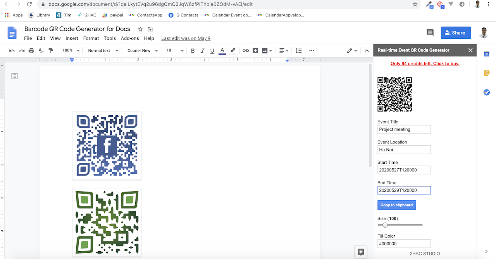Click Copy to clipboard button
This screenshot has width=496, height=259.
396,205
